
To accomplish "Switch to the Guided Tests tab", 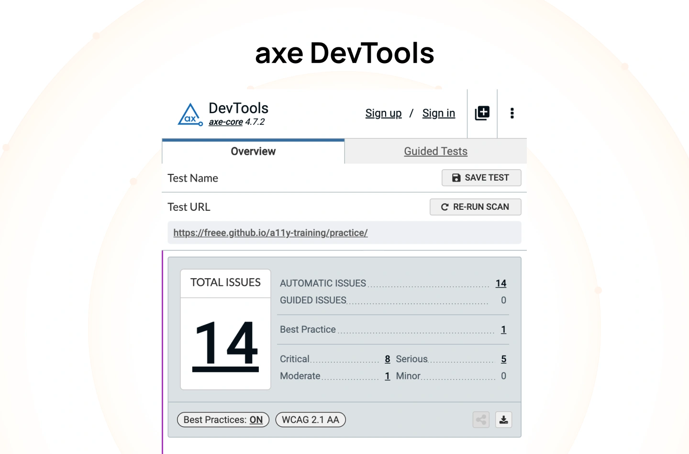I will point(435,151).
